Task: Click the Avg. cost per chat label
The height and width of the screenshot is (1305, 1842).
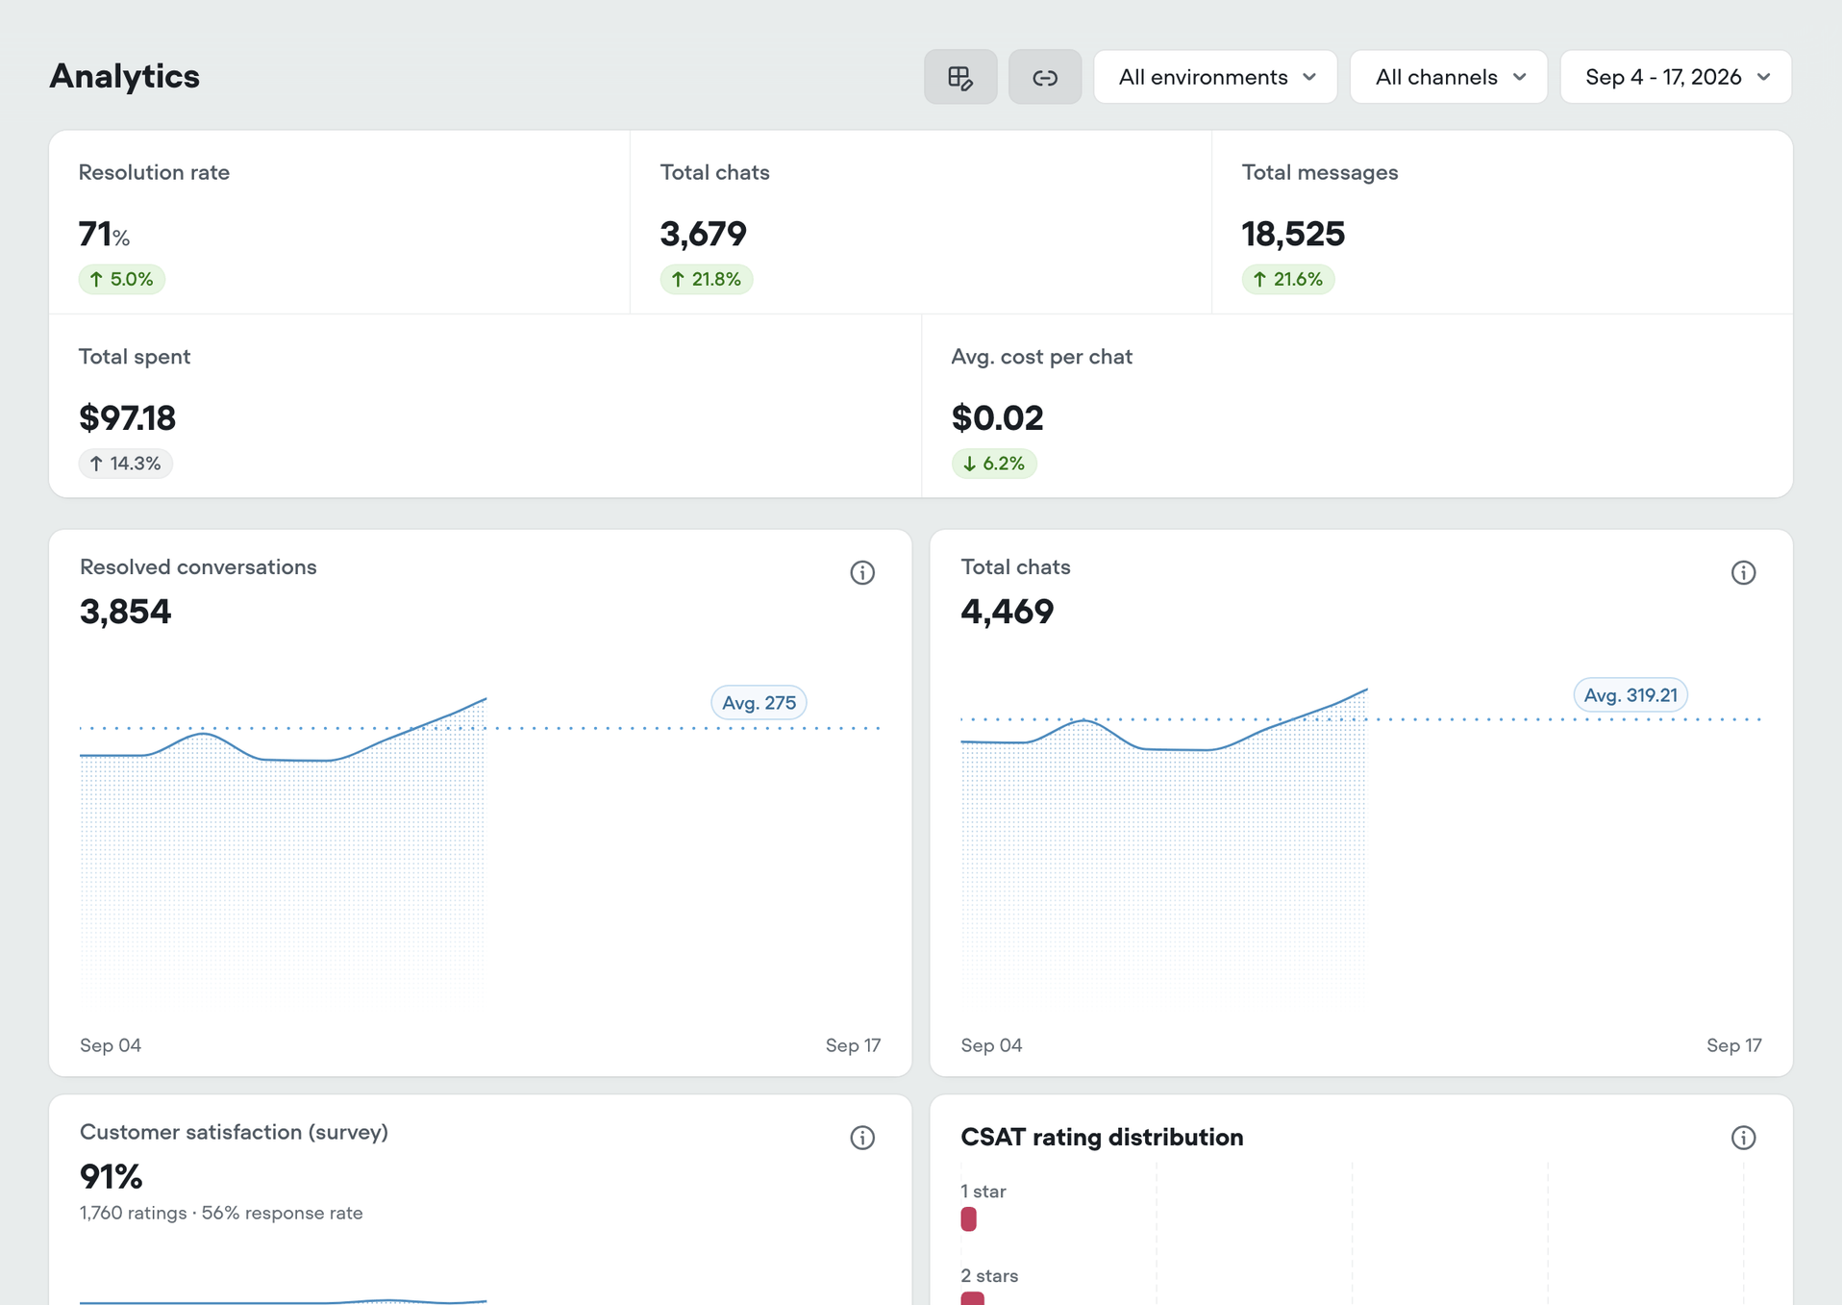Action: coord(1041,357)
